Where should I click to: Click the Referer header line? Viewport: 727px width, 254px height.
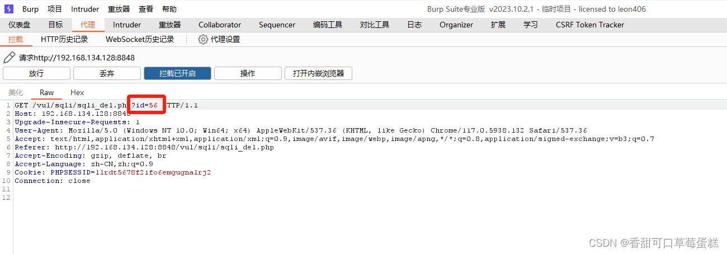pyautogui.click(x=144, y=147)
